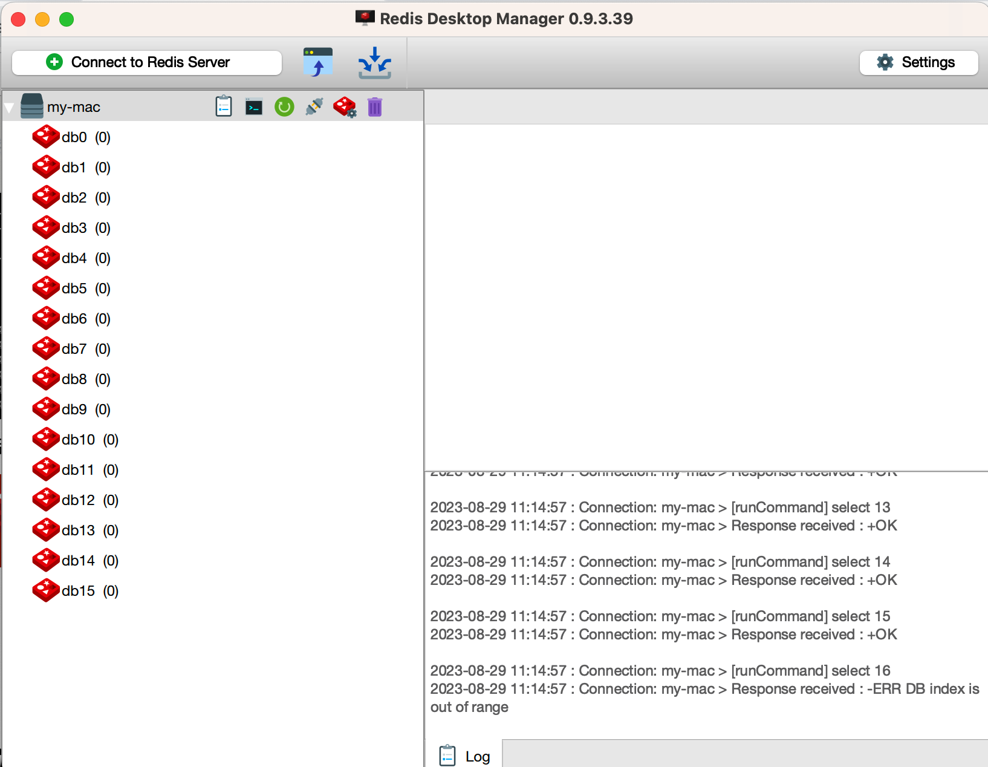Image resolution: width=988 pixels, height=767 pixels.
Task: Click the clipboard icon on the Log tab
Action: point(447,756)
